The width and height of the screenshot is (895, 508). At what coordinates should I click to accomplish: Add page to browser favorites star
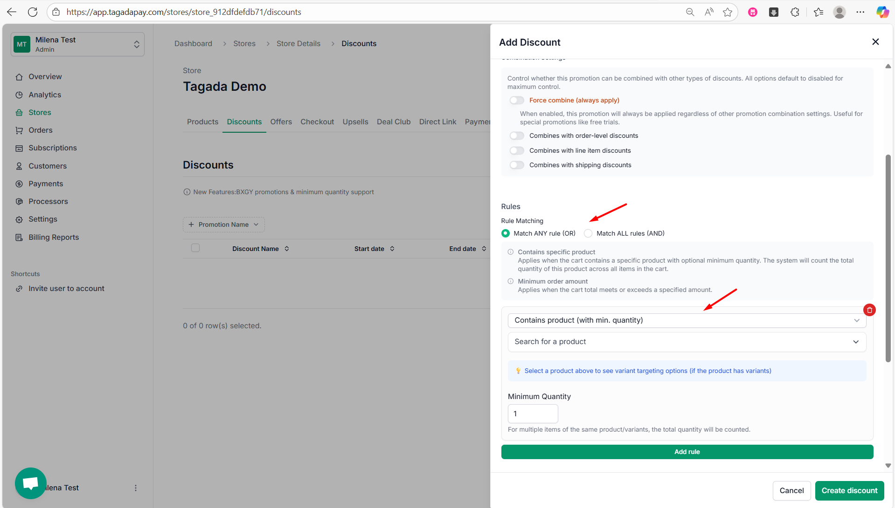tap(727, 12)
